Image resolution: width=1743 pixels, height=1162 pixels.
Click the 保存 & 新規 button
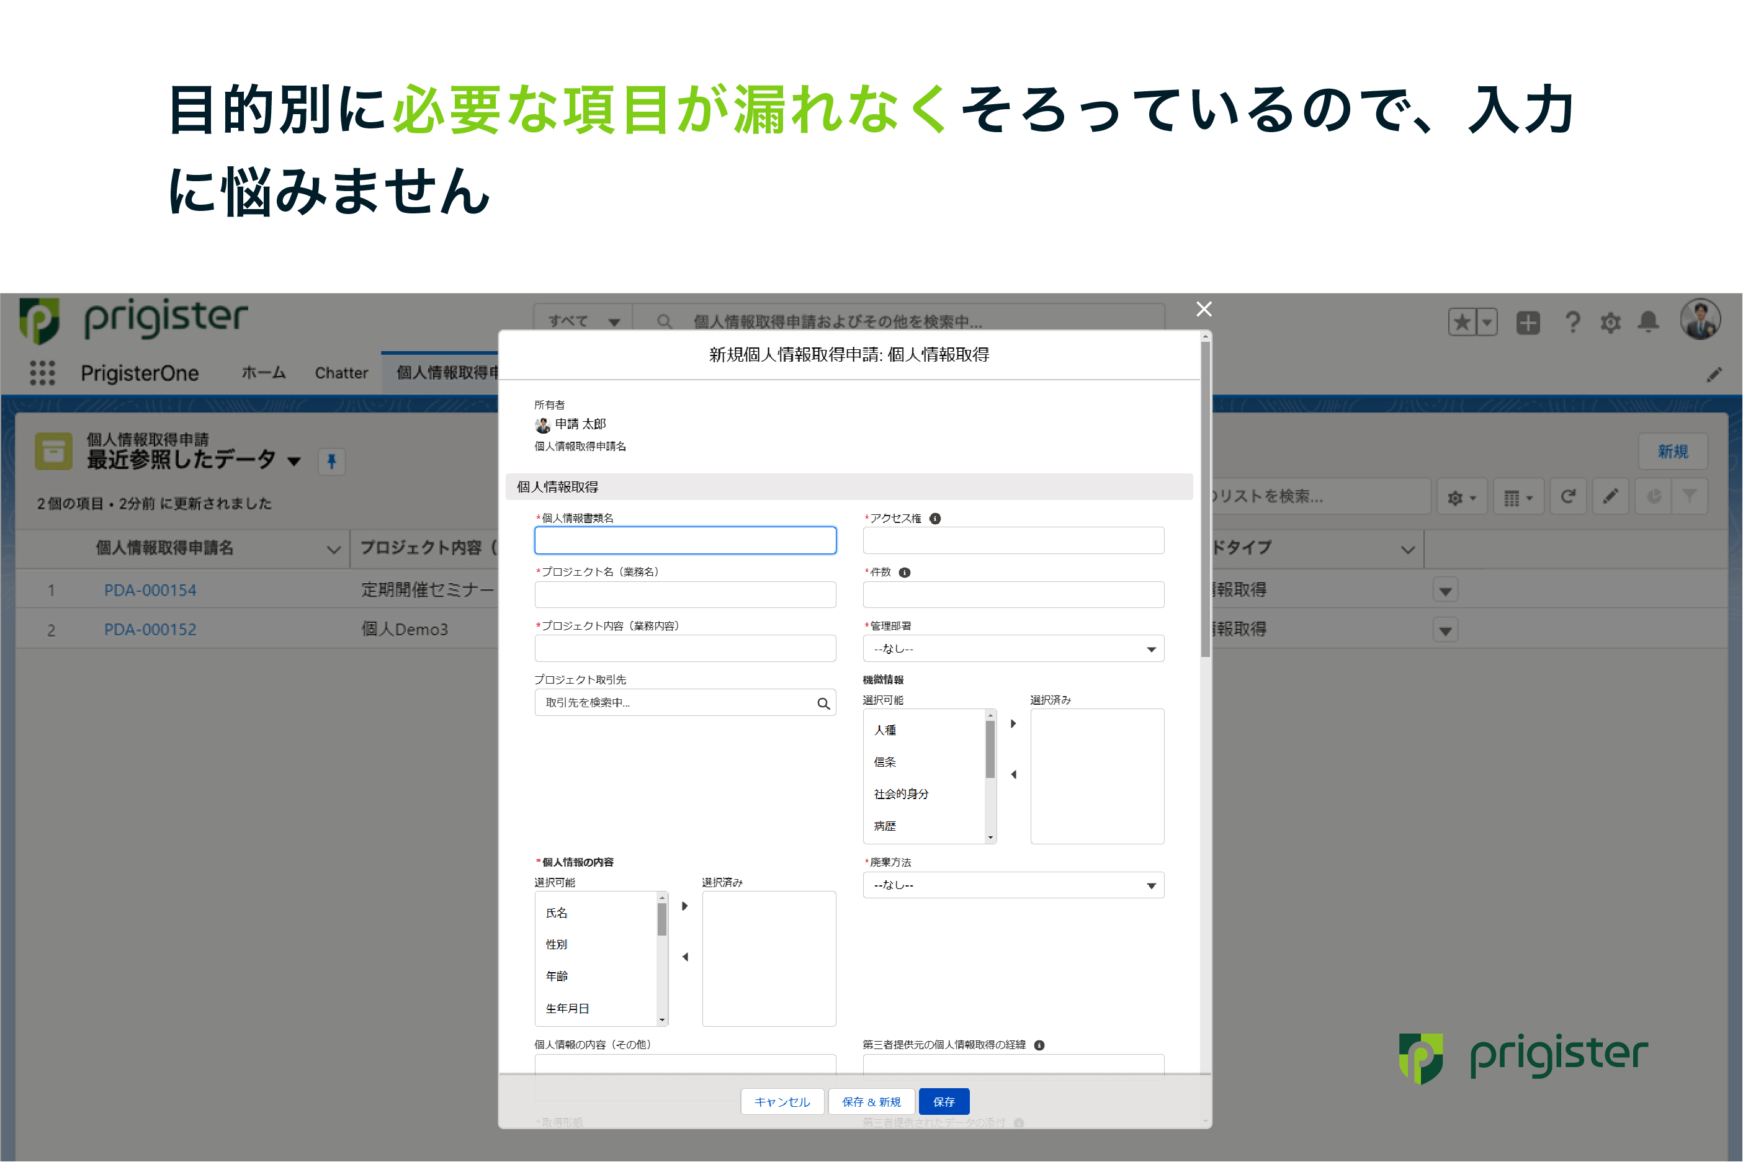[871, 1102]
